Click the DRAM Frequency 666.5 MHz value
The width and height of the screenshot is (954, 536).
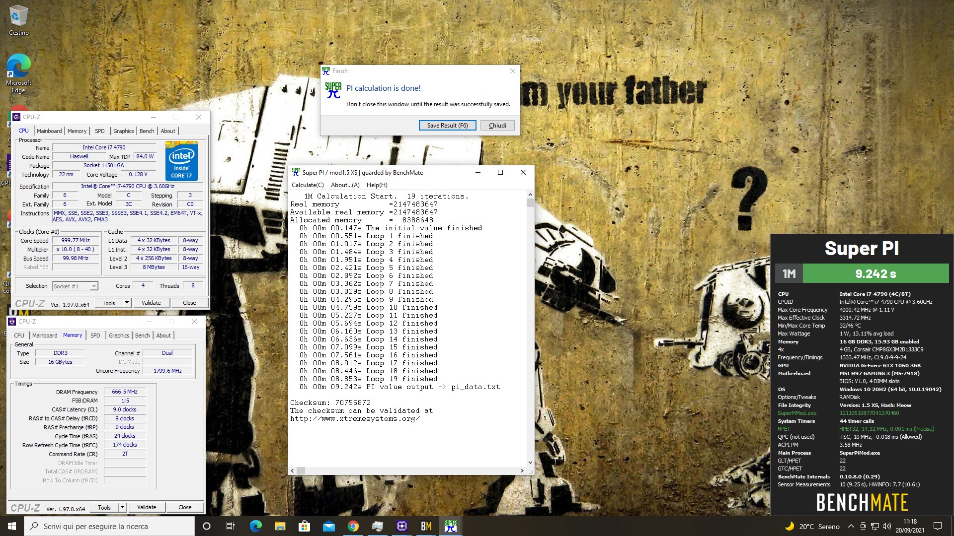coord(125,392)
